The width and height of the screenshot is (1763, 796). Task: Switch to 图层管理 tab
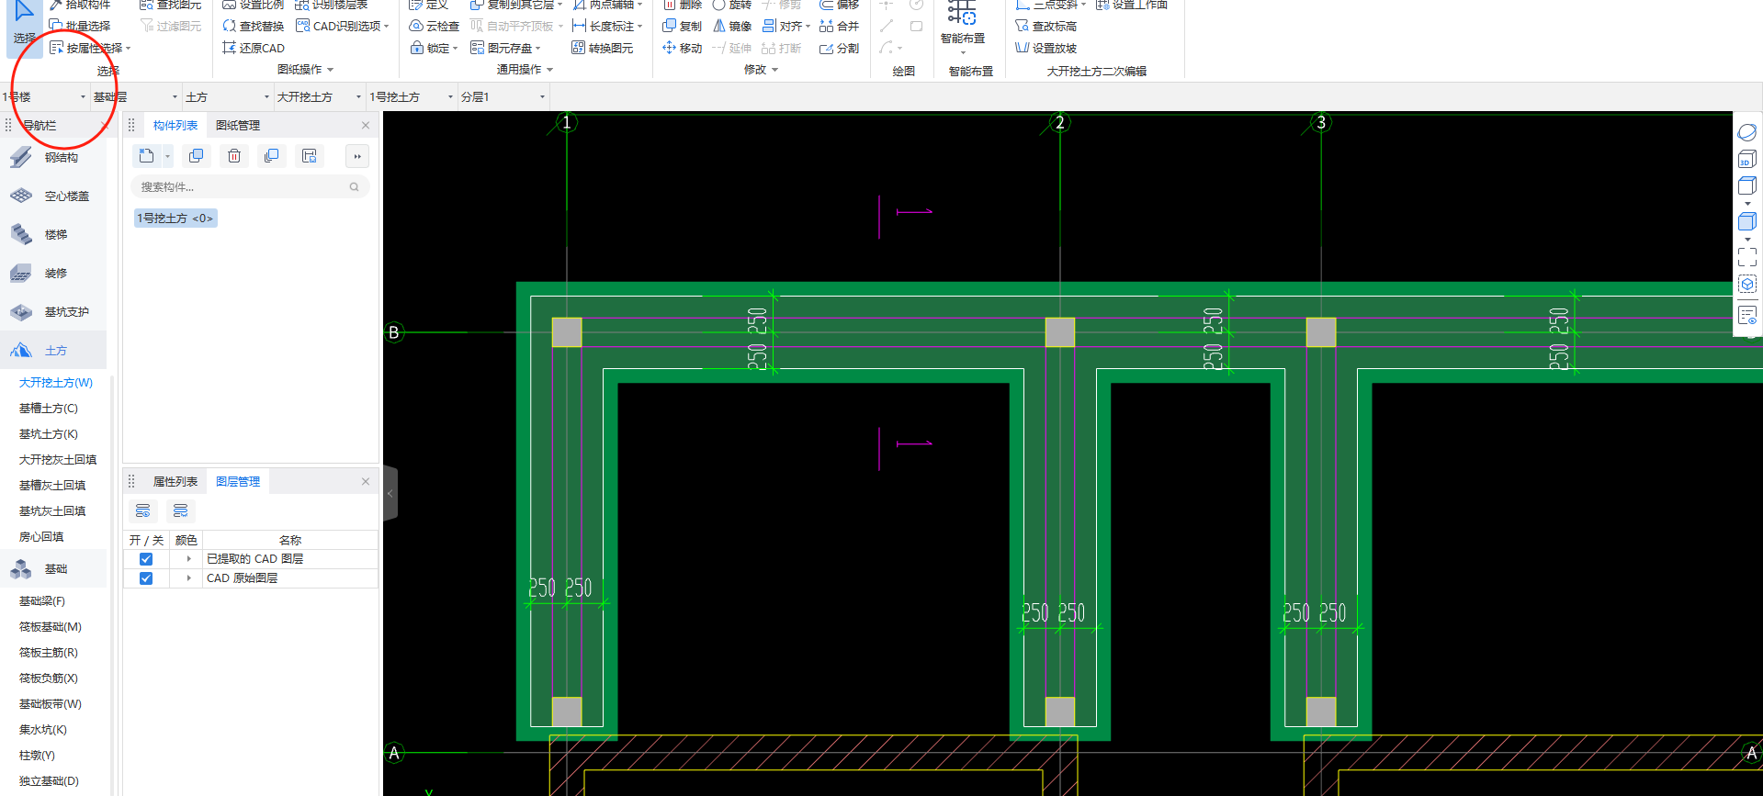[238, 481]
